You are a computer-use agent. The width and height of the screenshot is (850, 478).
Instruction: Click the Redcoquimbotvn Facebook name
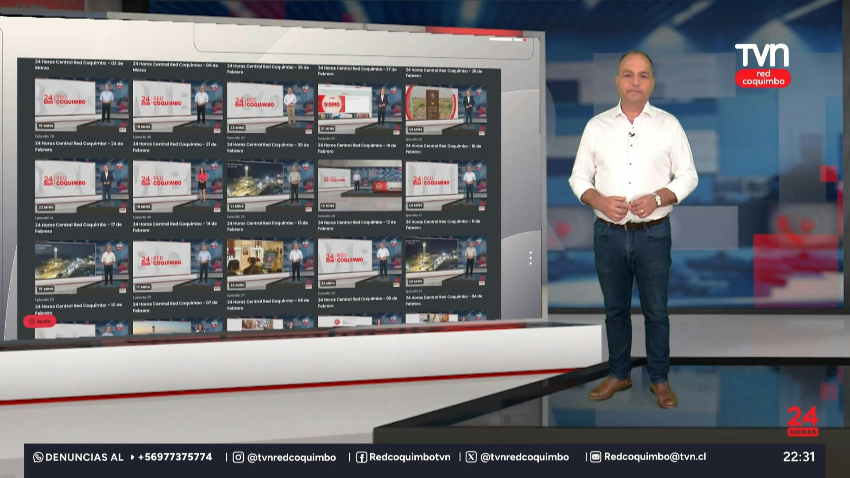(x=410, y=457)
